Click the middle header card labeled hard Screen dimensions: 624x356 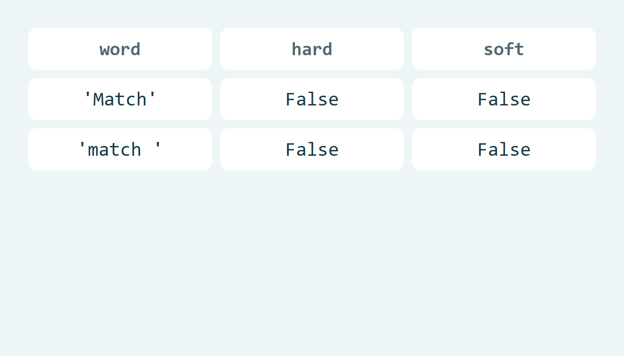312,49
